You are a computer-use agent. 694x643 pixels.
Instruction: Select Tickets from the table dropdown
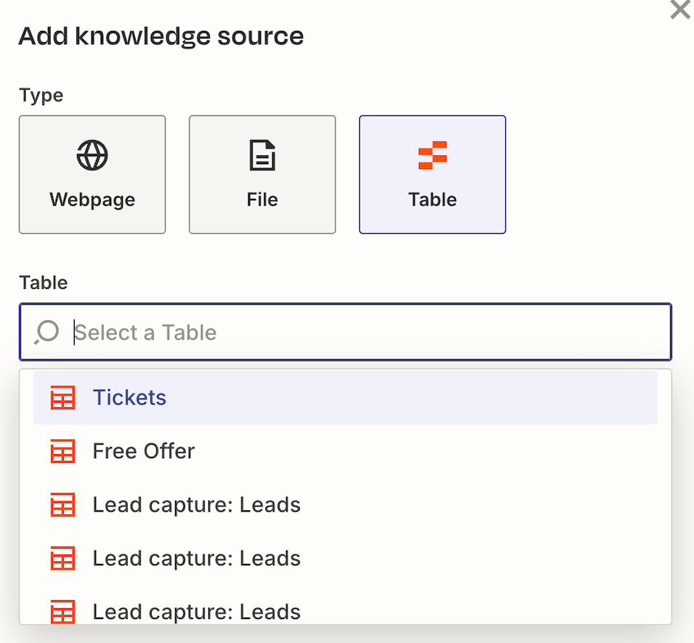(x=129, y=398)
